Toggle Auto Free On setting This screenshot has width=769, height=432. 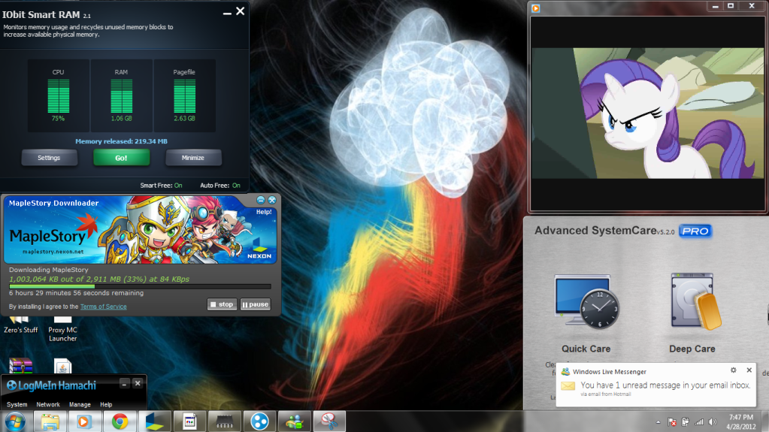[x=236, y=186]
